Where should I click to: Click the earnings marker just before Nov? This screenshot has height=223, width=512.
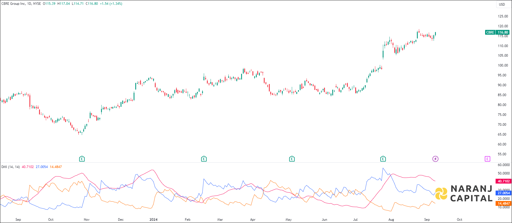[82, 159]
